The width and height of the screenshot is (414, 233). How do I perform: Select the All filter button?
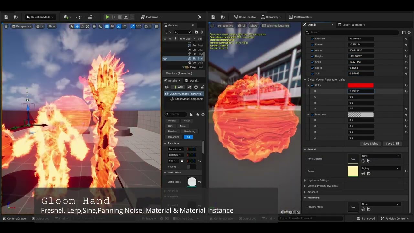click(x=188, y=137)
